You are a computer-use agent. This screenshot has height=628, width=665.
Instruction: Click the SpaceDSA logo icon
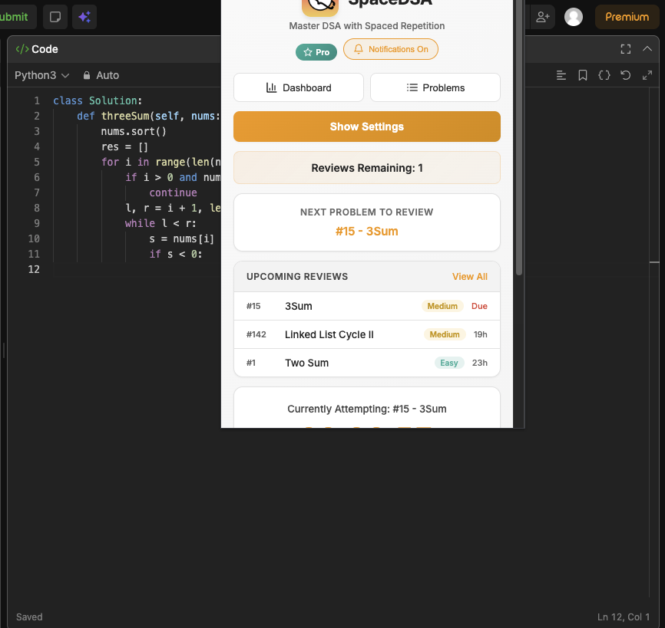320,5
